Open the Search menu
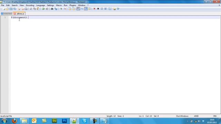Screen dimensions: 221x124 (15, 6)
